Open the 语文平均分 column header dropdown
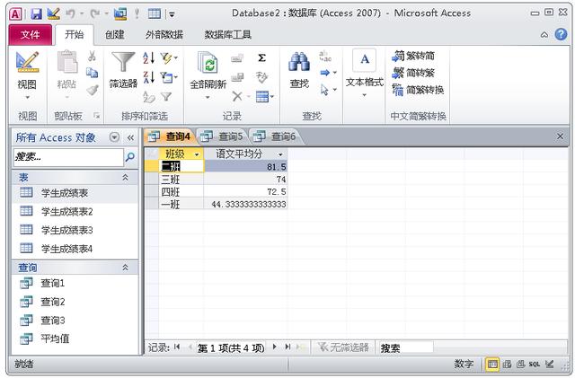Screen dimensions: 575x378 tap(280, 154)
